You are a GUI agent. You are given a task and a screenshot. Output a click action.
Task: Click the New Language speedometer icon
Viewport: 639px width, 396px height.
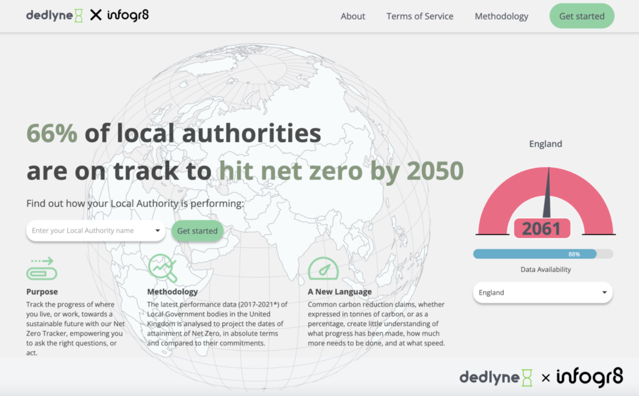coord(323,268)
